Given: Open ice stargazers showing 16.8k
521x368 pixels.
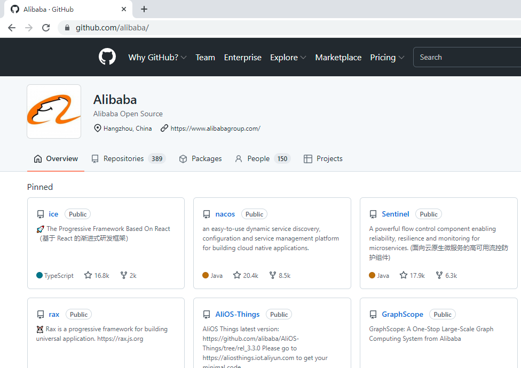Looking at the screenshot, I should pyautogui.click(x=97, y=275).
